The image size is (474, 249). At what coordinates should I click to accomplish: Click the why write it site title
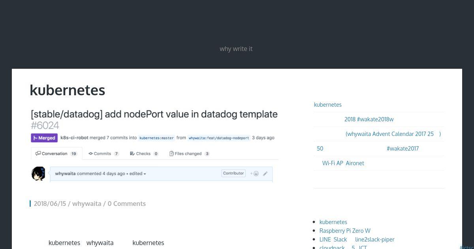(x=236, y=49)
